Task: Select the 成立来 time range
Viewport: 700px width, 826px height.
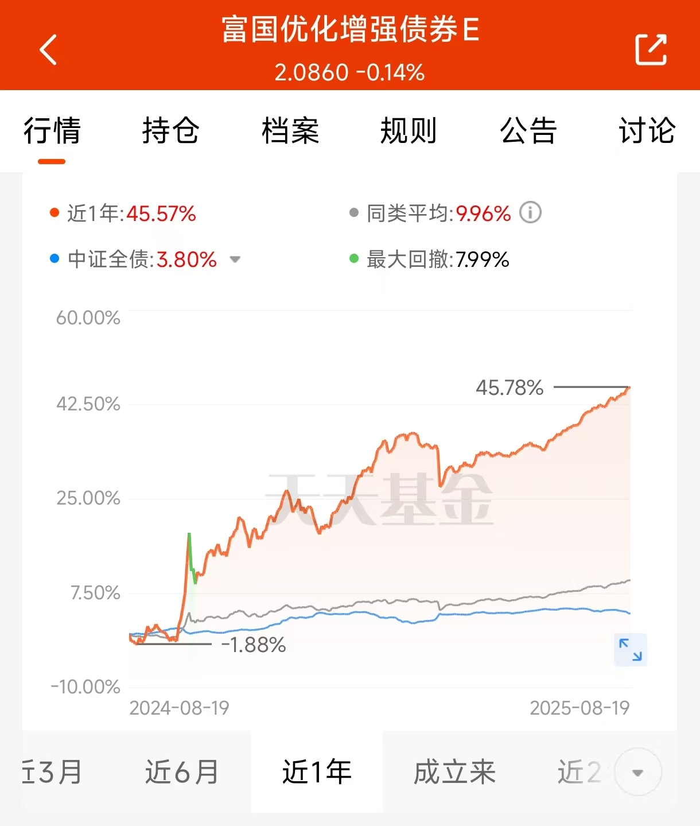Action: (x=454, y=772)
